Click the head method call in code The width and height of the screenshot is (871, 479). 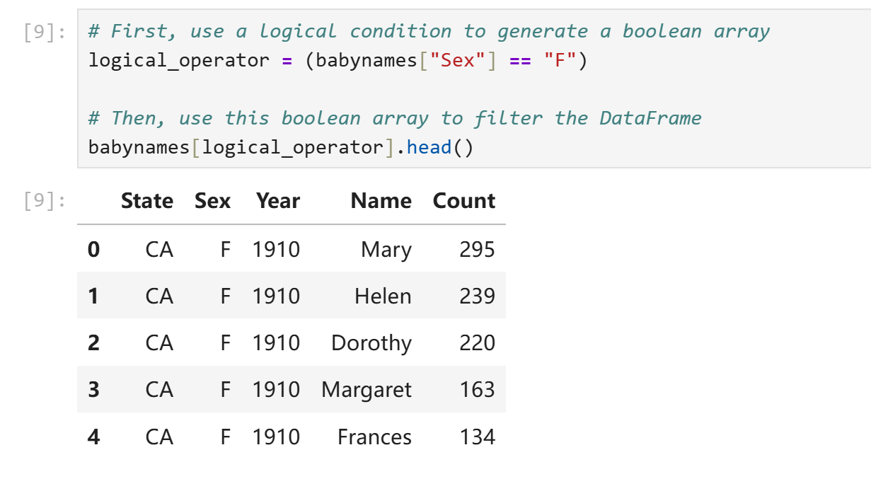coord(429,147)
